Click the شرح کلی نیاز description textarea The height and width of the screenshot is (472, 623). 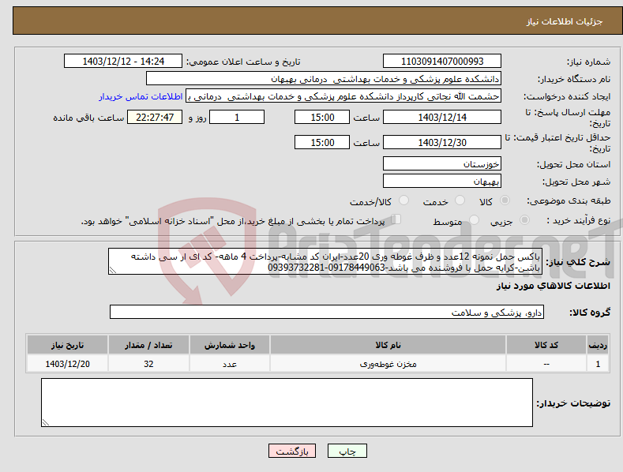325,261
